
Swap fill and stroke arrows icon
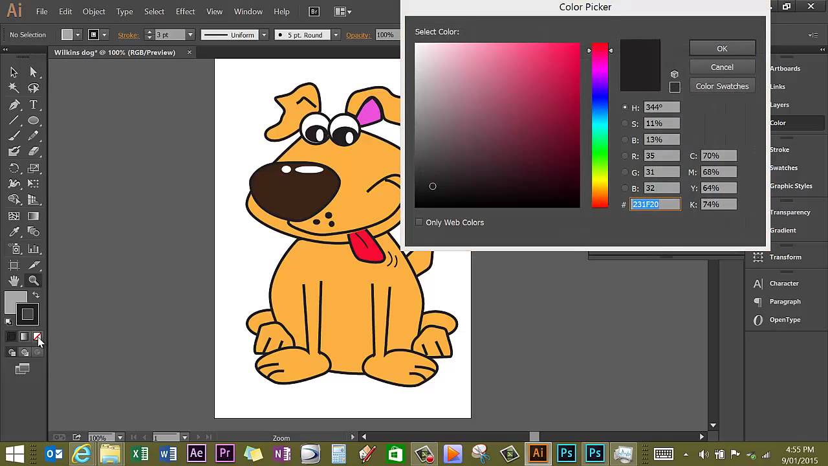pos(36,295)
